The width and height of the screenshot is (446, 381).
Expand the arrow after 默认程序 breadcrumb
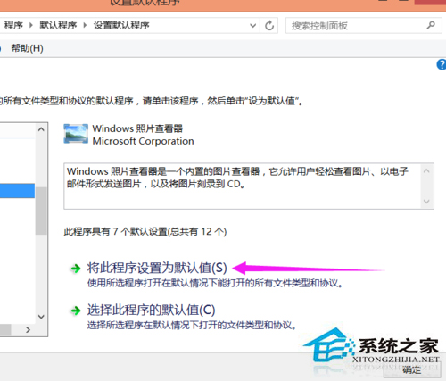[x=85, y=25]
